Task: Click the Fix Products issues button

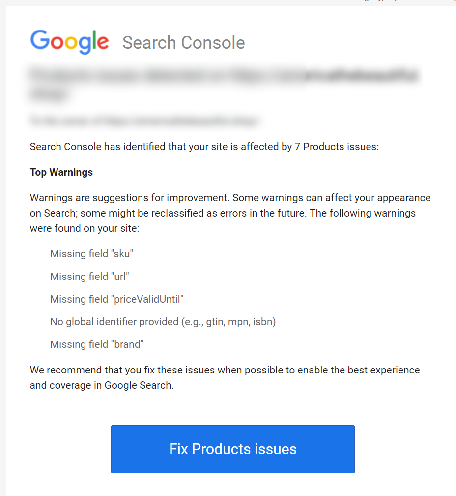Action: (233, 449)
